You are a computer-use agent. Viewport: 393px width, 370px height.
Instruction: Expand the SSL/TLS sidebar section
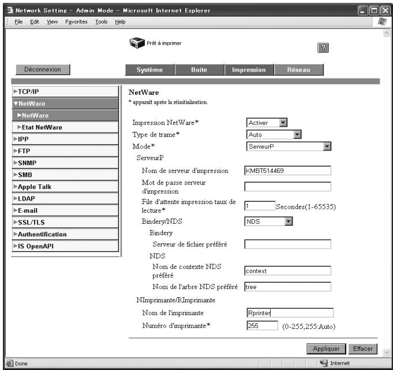[x=65, y=223]
